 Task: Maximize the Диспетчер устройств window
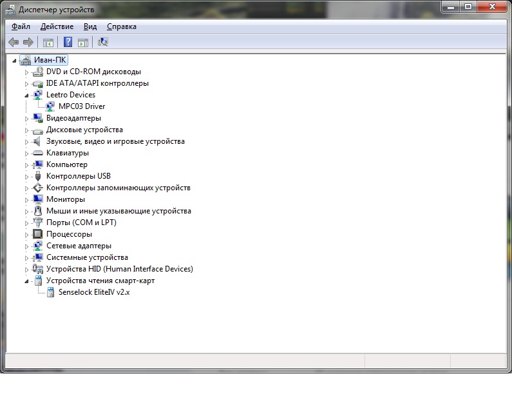(x=468, y=7)
